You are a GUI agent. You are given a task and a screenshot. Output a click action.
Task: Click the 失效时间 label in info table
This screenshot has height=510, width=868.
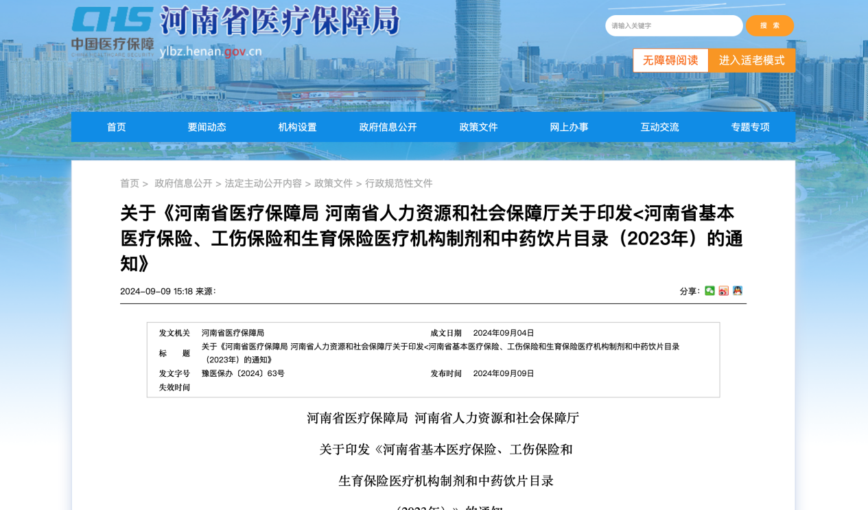tap(174, 387)
